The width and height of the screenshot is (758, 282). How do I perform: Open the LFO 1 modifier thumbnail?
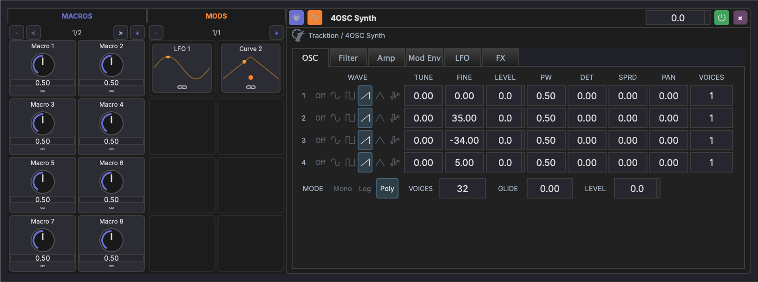click(x=182, y=68)
